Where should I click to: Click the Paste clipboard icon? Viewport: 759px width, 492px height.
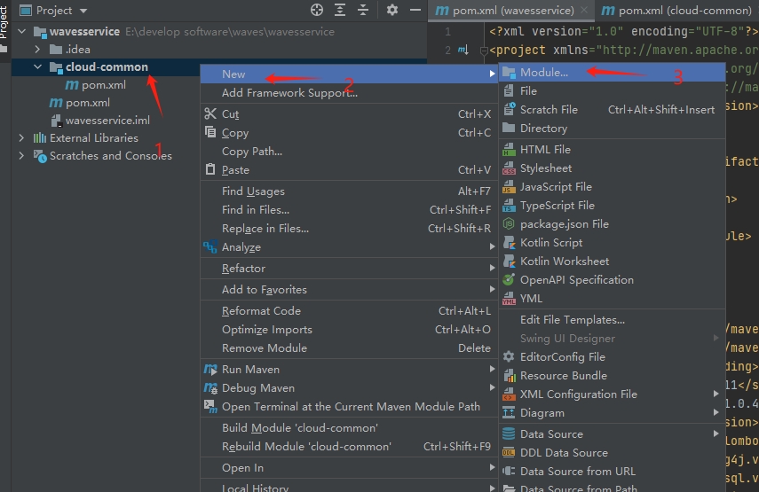point(210,169)
